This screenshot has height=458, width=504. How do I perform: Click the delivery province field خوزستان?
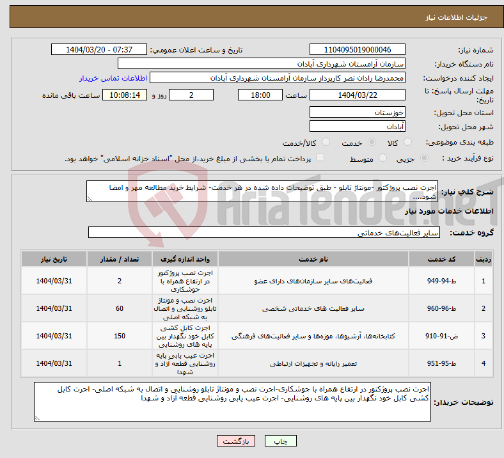[x=357, y=112]
